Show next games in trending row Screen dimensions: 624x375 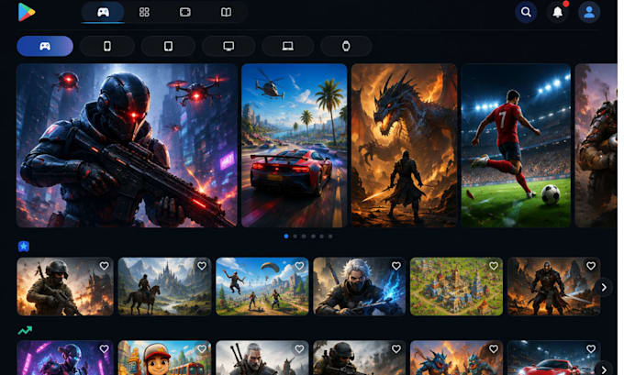[604, 369]
